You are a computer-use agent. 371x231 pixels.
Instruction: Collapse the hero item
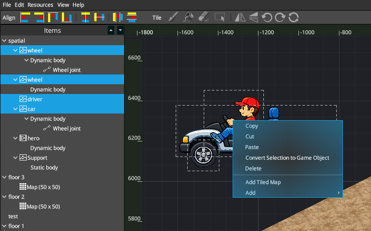point(16,138)
